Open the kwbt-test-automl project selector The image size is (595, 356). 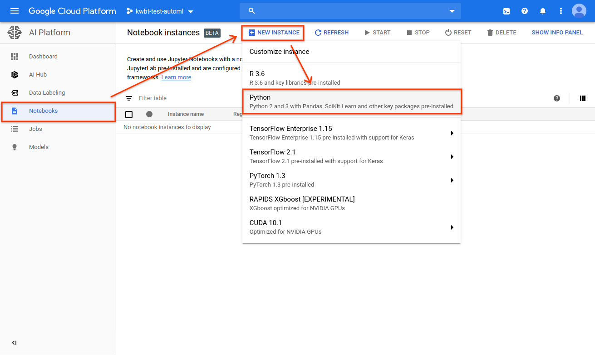(160, 11)
